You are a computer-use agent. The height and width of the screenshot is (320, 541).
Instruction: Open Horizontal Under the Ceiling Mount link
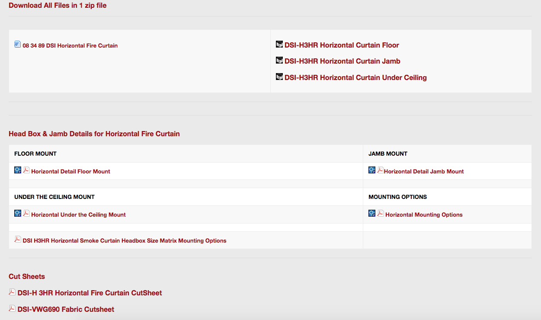[x=78, y=214]
